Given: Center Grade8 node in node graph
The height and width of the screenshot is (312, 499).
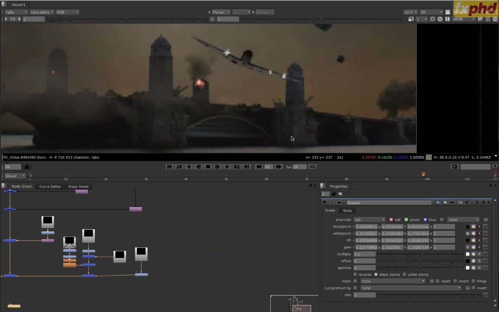Looking at the screenshot, I should coord(332,202).
